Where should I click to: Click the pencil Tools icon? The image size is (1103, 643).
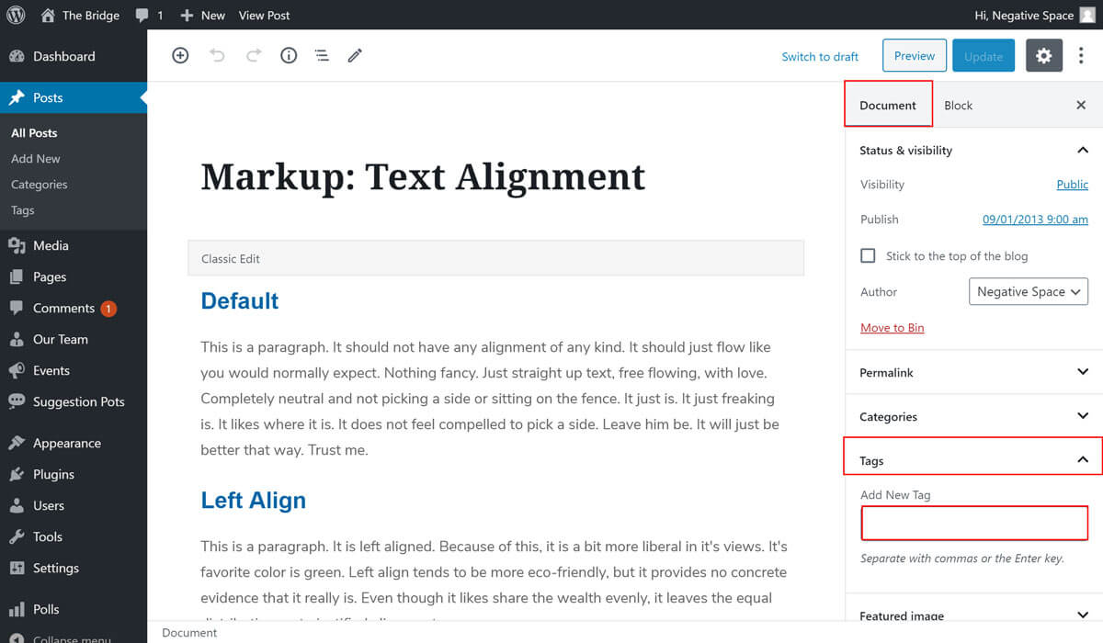click(x=355, y=56)
